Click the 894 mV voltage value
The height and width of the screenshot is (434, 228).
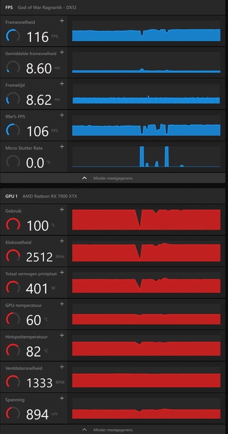point(37,414)
